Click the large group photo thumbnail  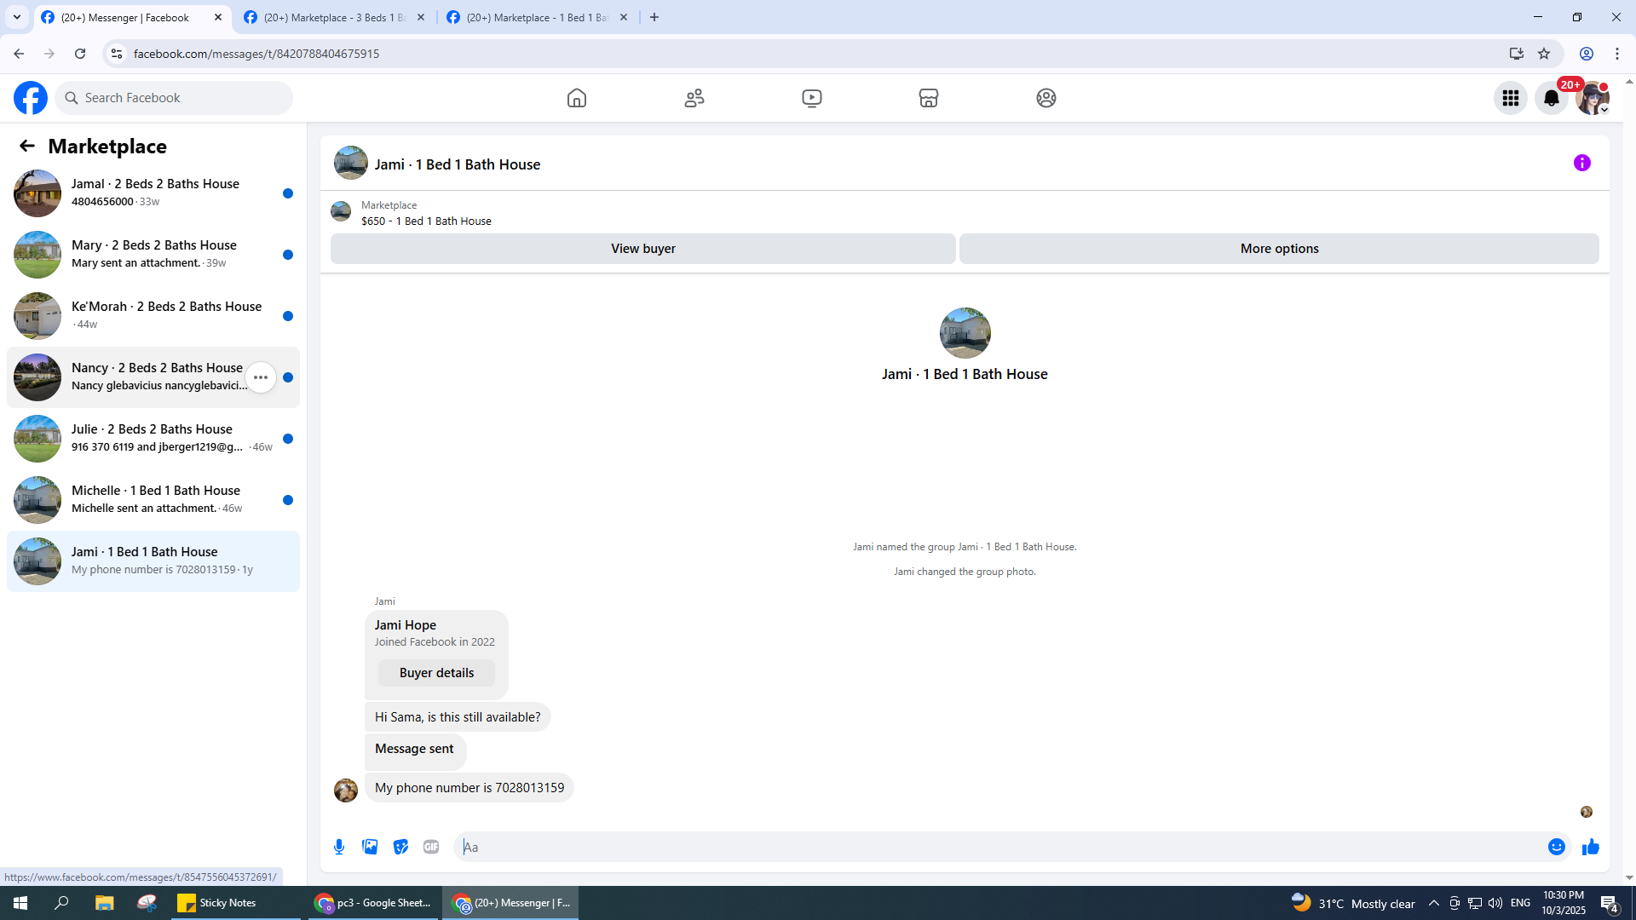[965, 333]
